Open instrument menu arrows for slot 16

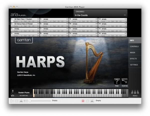coord(125,33)
